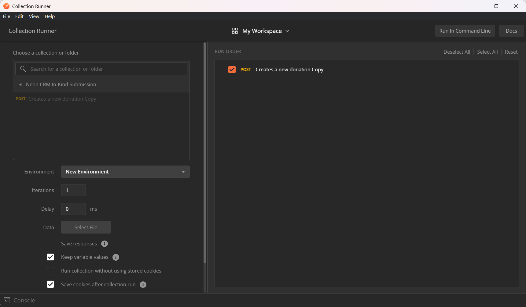Open the File menu

[x=6, y=16]
